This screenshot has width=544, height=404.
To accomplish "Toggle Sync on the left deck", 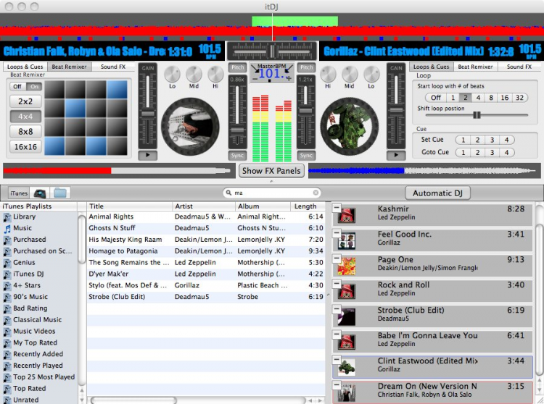I will click(237, 156).
